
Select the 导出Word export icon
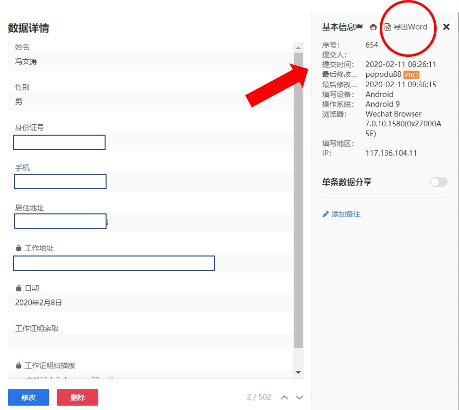click(x=388, y=27)
